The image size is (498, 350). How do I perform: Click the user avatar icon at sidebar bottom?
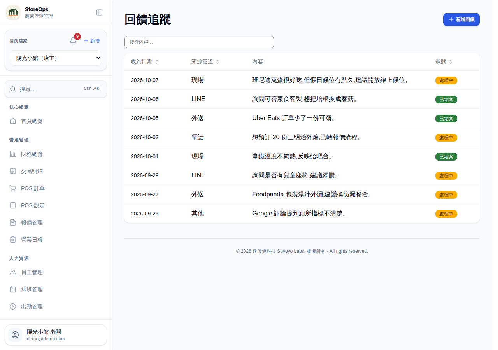pos(15,335)
